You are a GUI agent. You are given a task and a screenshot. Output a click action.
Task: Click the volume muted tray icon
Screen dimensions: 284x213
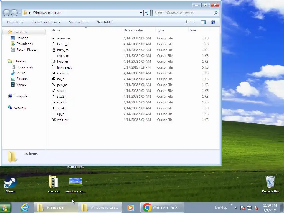(x=256, y=208)
